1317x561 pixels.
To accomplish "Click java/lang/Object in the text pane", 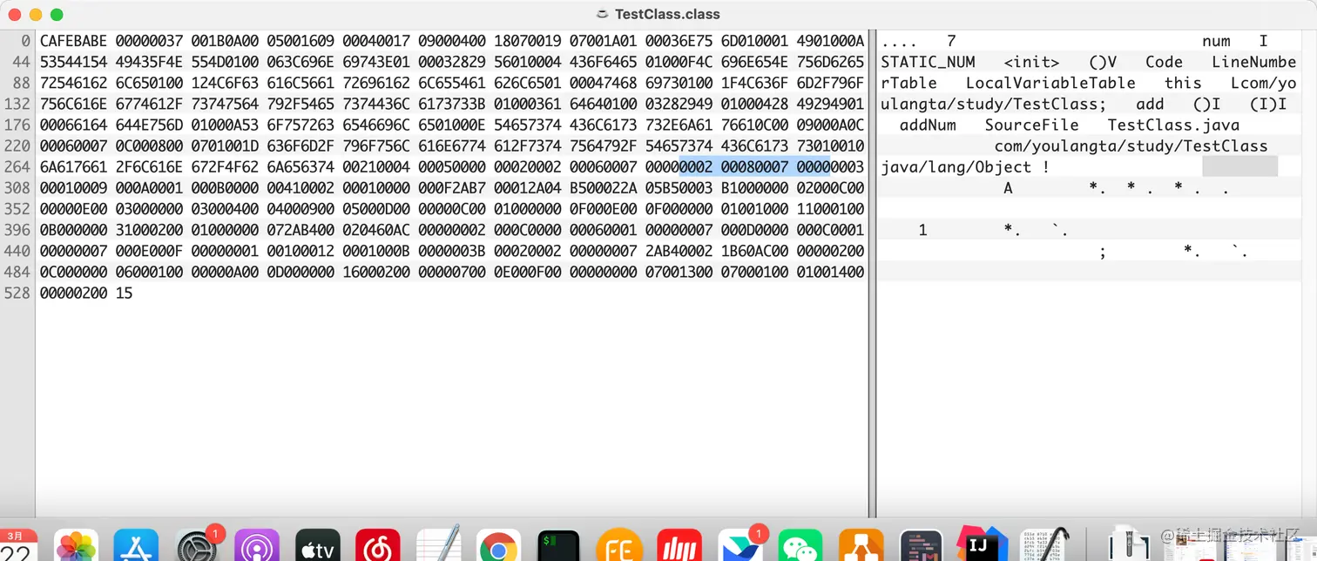I will tap(956, 166).
